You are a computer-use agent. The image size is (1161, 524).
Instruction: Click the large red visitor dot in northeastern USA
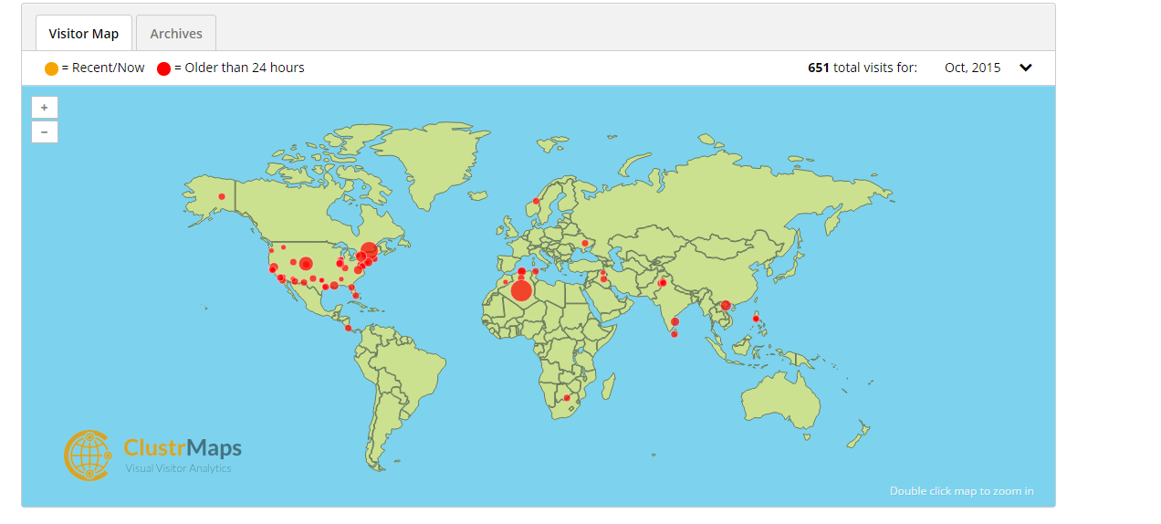[369, 250]
